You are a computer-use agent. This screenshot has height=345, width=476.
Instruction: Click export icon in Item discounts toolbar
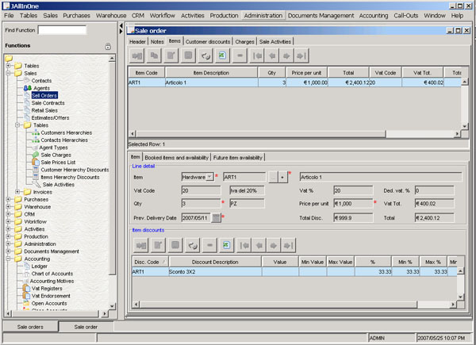226,245
